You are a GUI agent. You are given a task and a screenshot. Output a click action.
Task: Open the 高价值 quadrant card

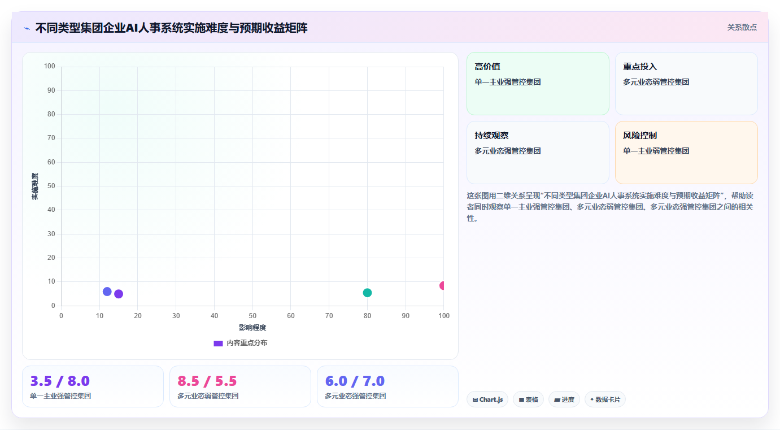coord(538,84)
